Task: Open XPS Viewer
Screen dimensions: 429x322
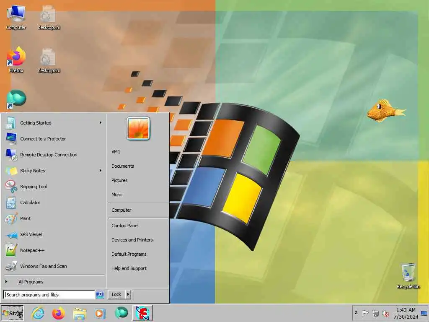Action: [54, 234]
